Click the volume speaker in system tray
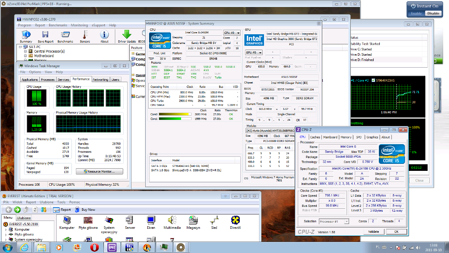Viewport: 449px width, 253px height. point(418,248)
